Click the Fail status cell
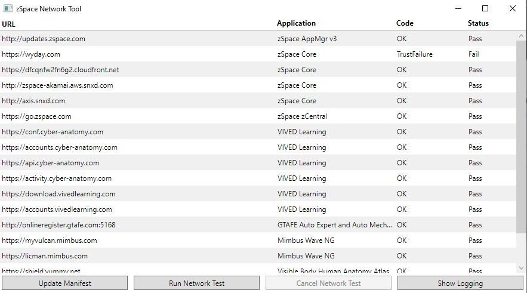Viewport: 527px width, 293px height. (473, 54)
